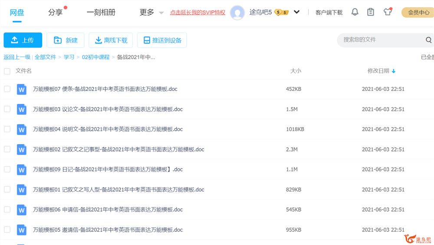Screen dimensions: 434x245
Task: Open file 万能模板07 便条-备战2021年中考英语书面表达万能模板.doc
Action: (x=105, y=89)
